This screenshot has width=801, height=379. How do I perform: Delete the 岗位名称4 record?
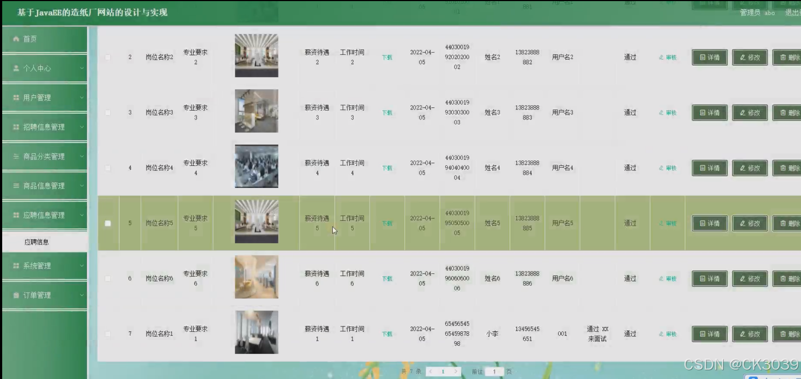click(x=787, y=168)
